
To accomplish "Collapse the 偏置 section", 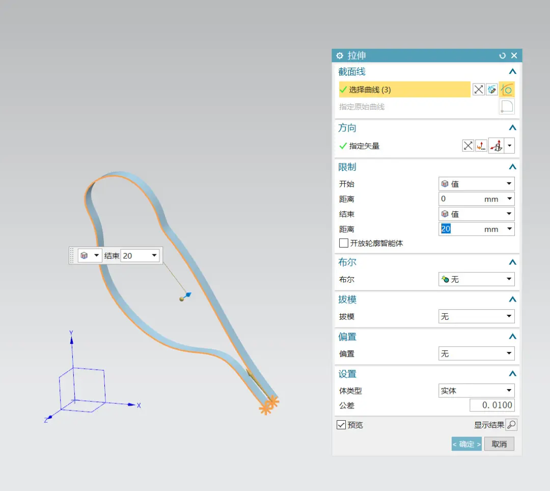I will [x=512, y=337].
